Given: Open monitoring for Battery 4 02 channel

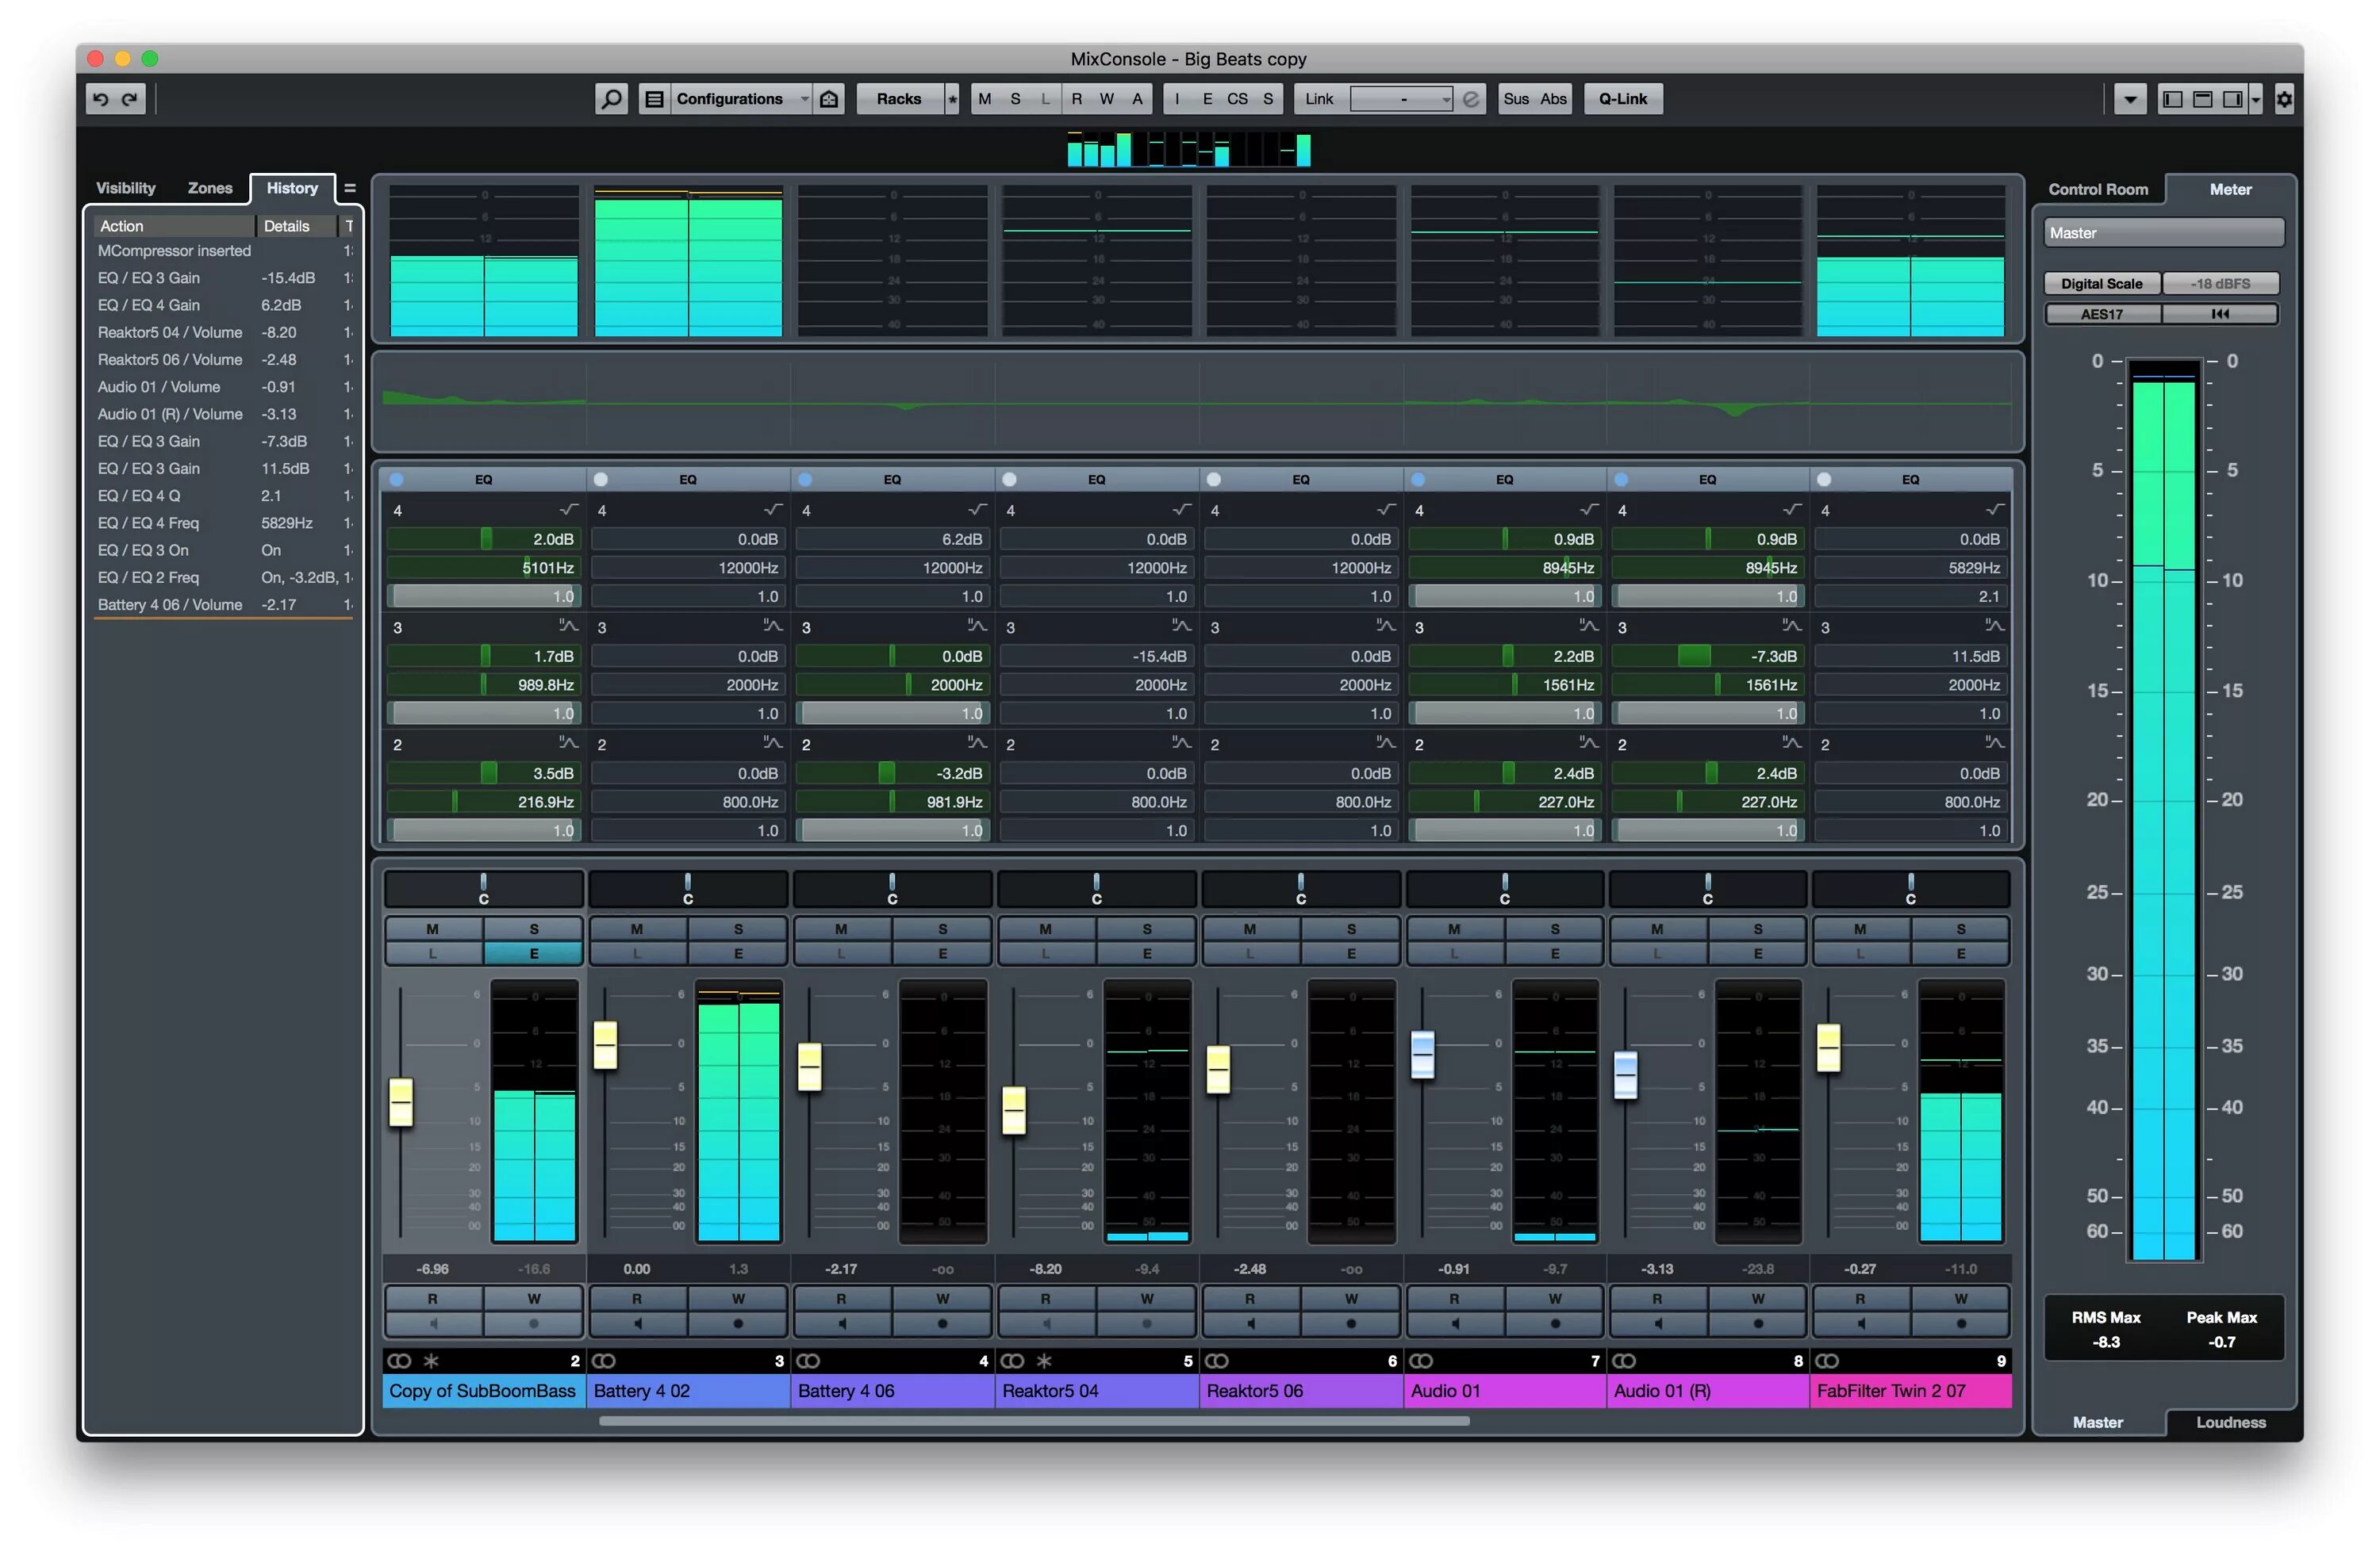Looking at the screenshot, I should coord(637,1324).
